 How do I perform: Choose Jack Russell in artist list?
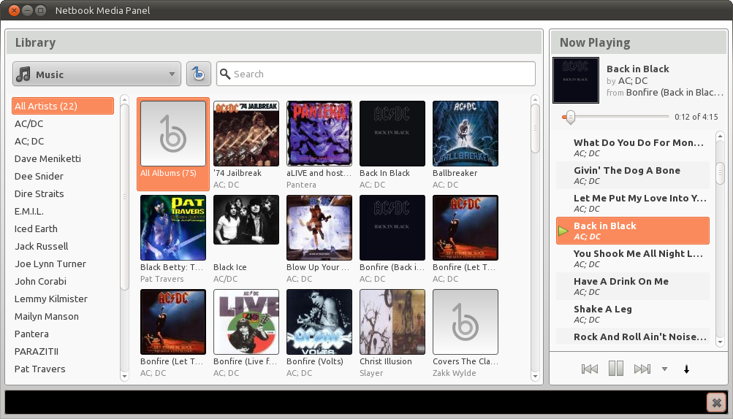tap(63, 246)
